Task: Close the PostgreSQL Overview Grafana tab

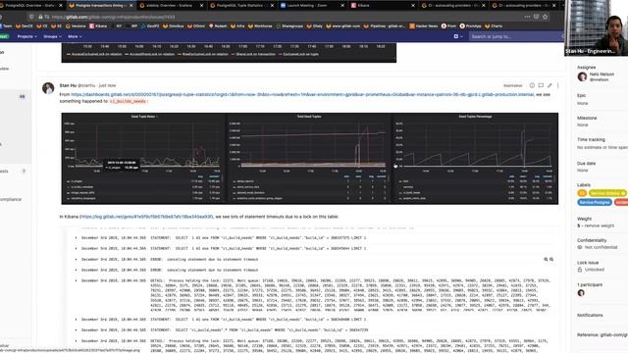Action: pyautogui.click(x=61, y=6)
